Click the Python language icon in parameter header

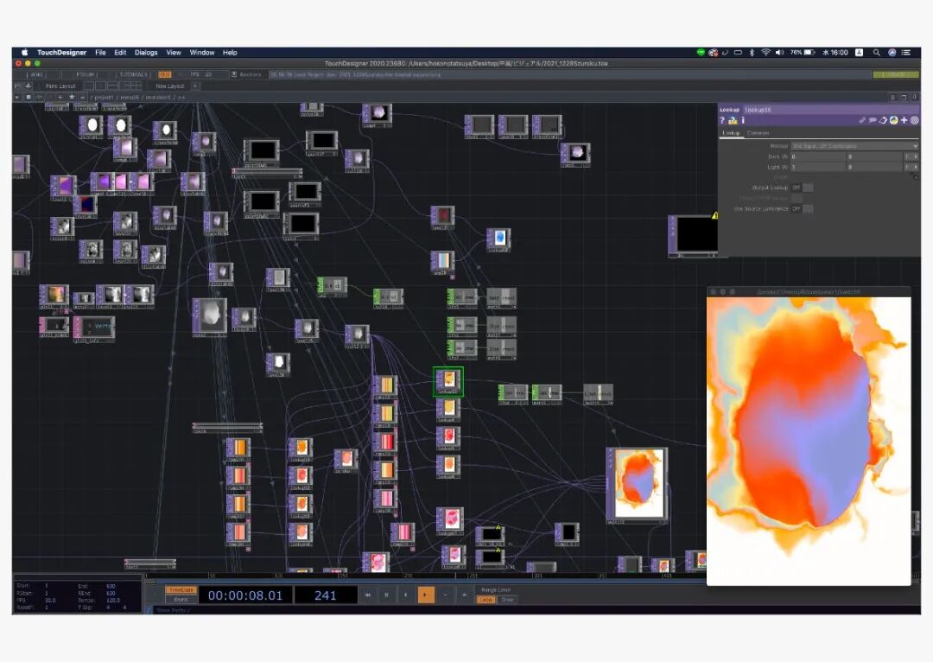(894, 120)
